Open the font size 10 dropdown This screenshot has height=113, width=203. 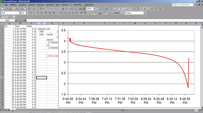(x=27, y=13)
